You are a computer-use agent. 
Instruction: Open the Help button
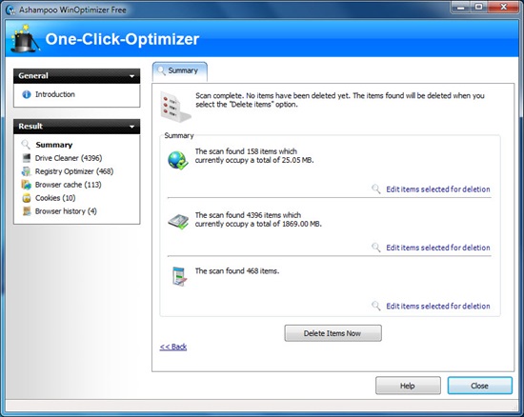pyautogui.click(x=408, y=386)
